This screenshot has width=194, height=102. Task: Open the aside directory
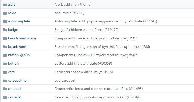(12, 13)
